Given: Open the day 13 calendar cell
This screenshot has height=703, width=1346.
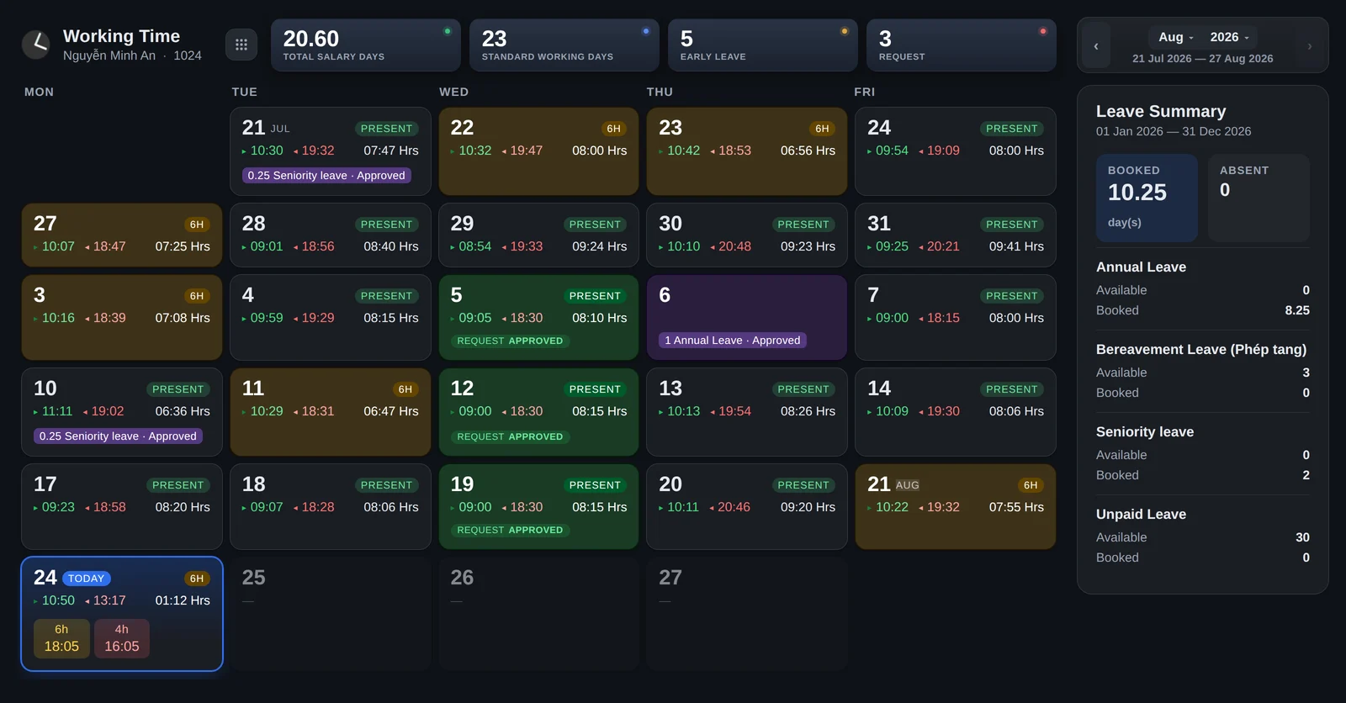Looking at the screenshot, I should pyautogui.click(x=747, y=412).
